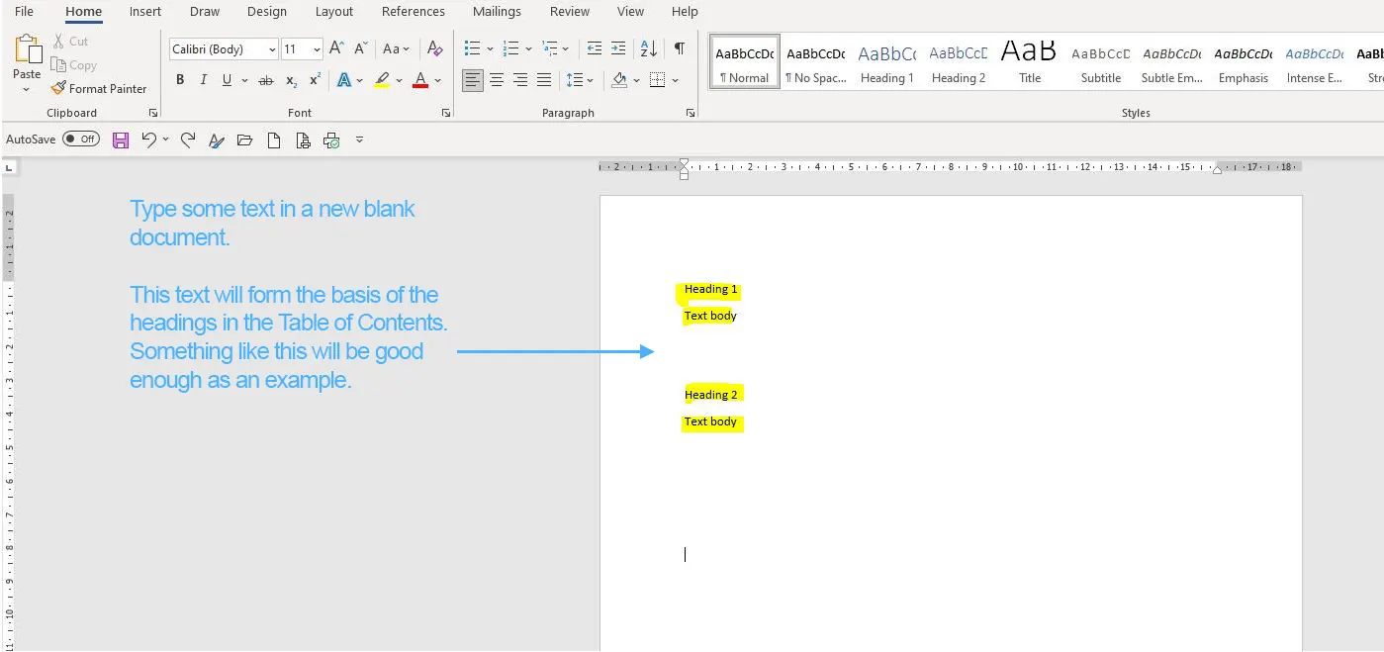Switch to the Review tab
This screenshot has height=652, width=1384.
(570, 12)
